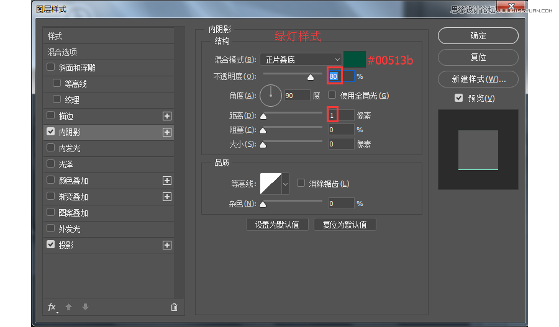The width and height of the screenshot is (559, 327).
Task: Enable the 等高线 sub-option checkbox
Action: (57, 83)
